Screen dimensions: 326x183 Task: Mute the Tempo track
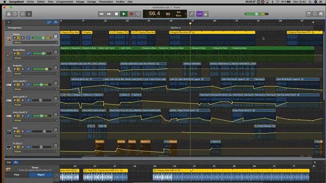15,38
